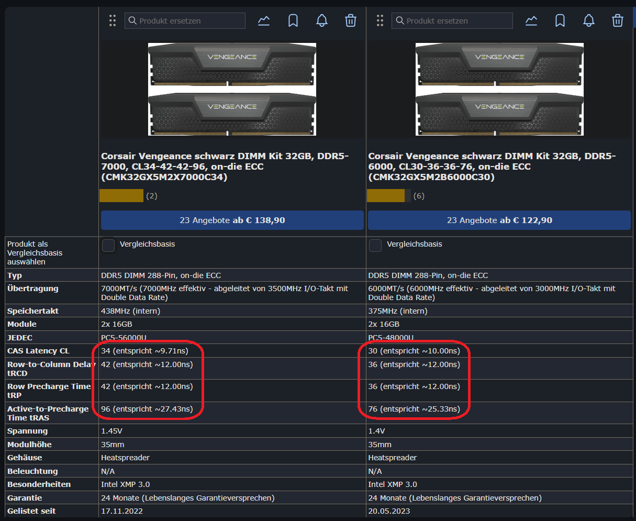636x521 pixels.
Task: Delete DDR5-6000 kit from comparison with trash icon
Action: pos(618,21)
